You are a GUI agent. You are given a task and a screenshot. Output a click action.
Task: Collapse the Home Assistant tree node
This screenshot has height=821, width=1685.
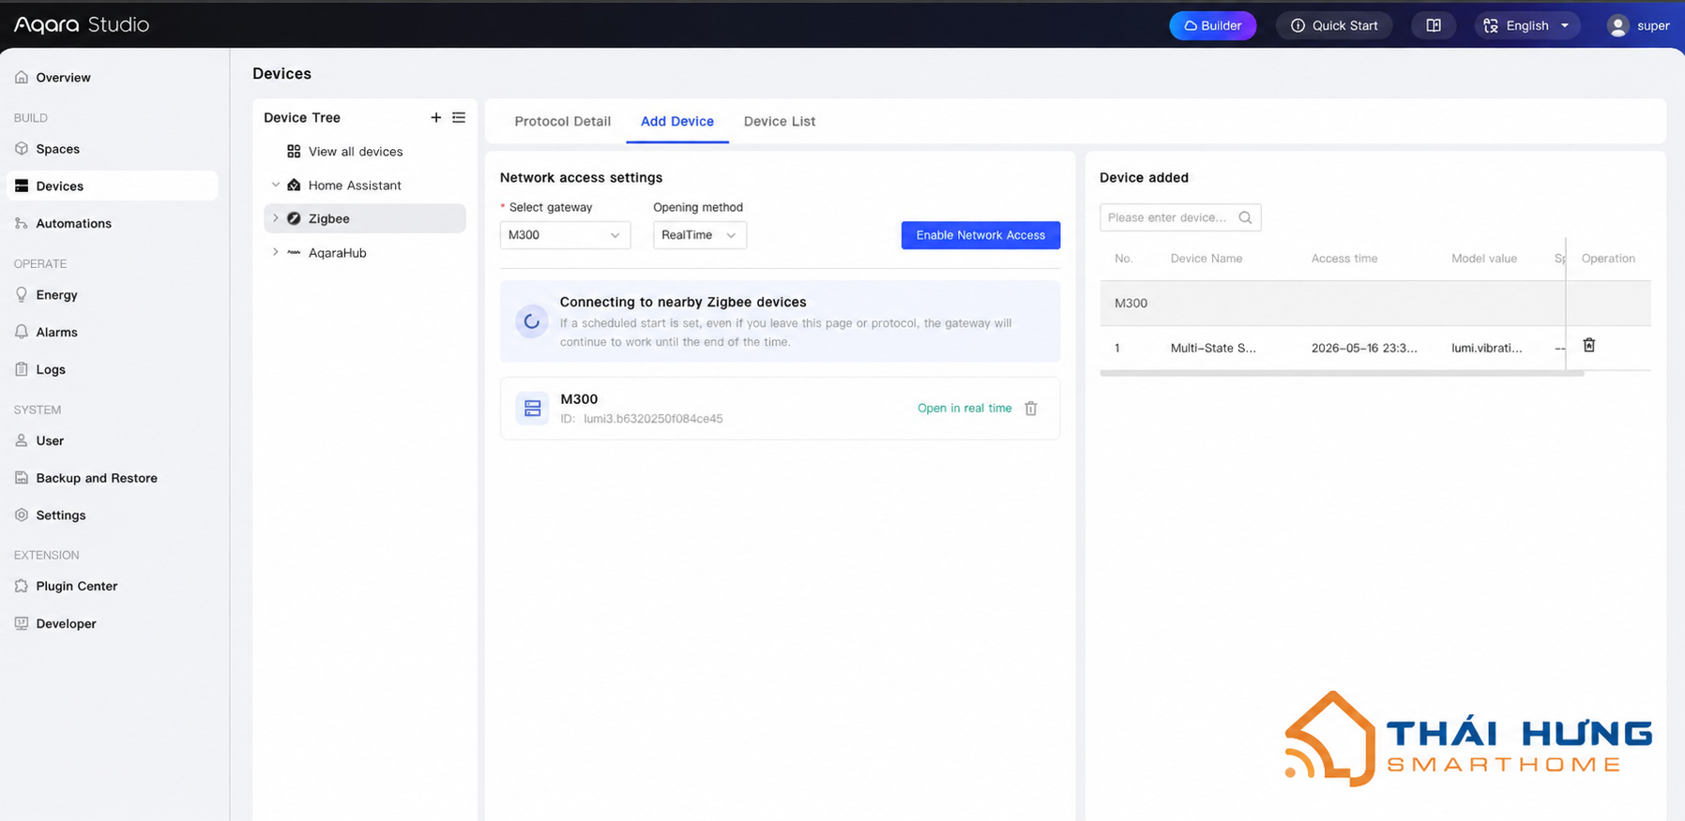tap(275, 185)
